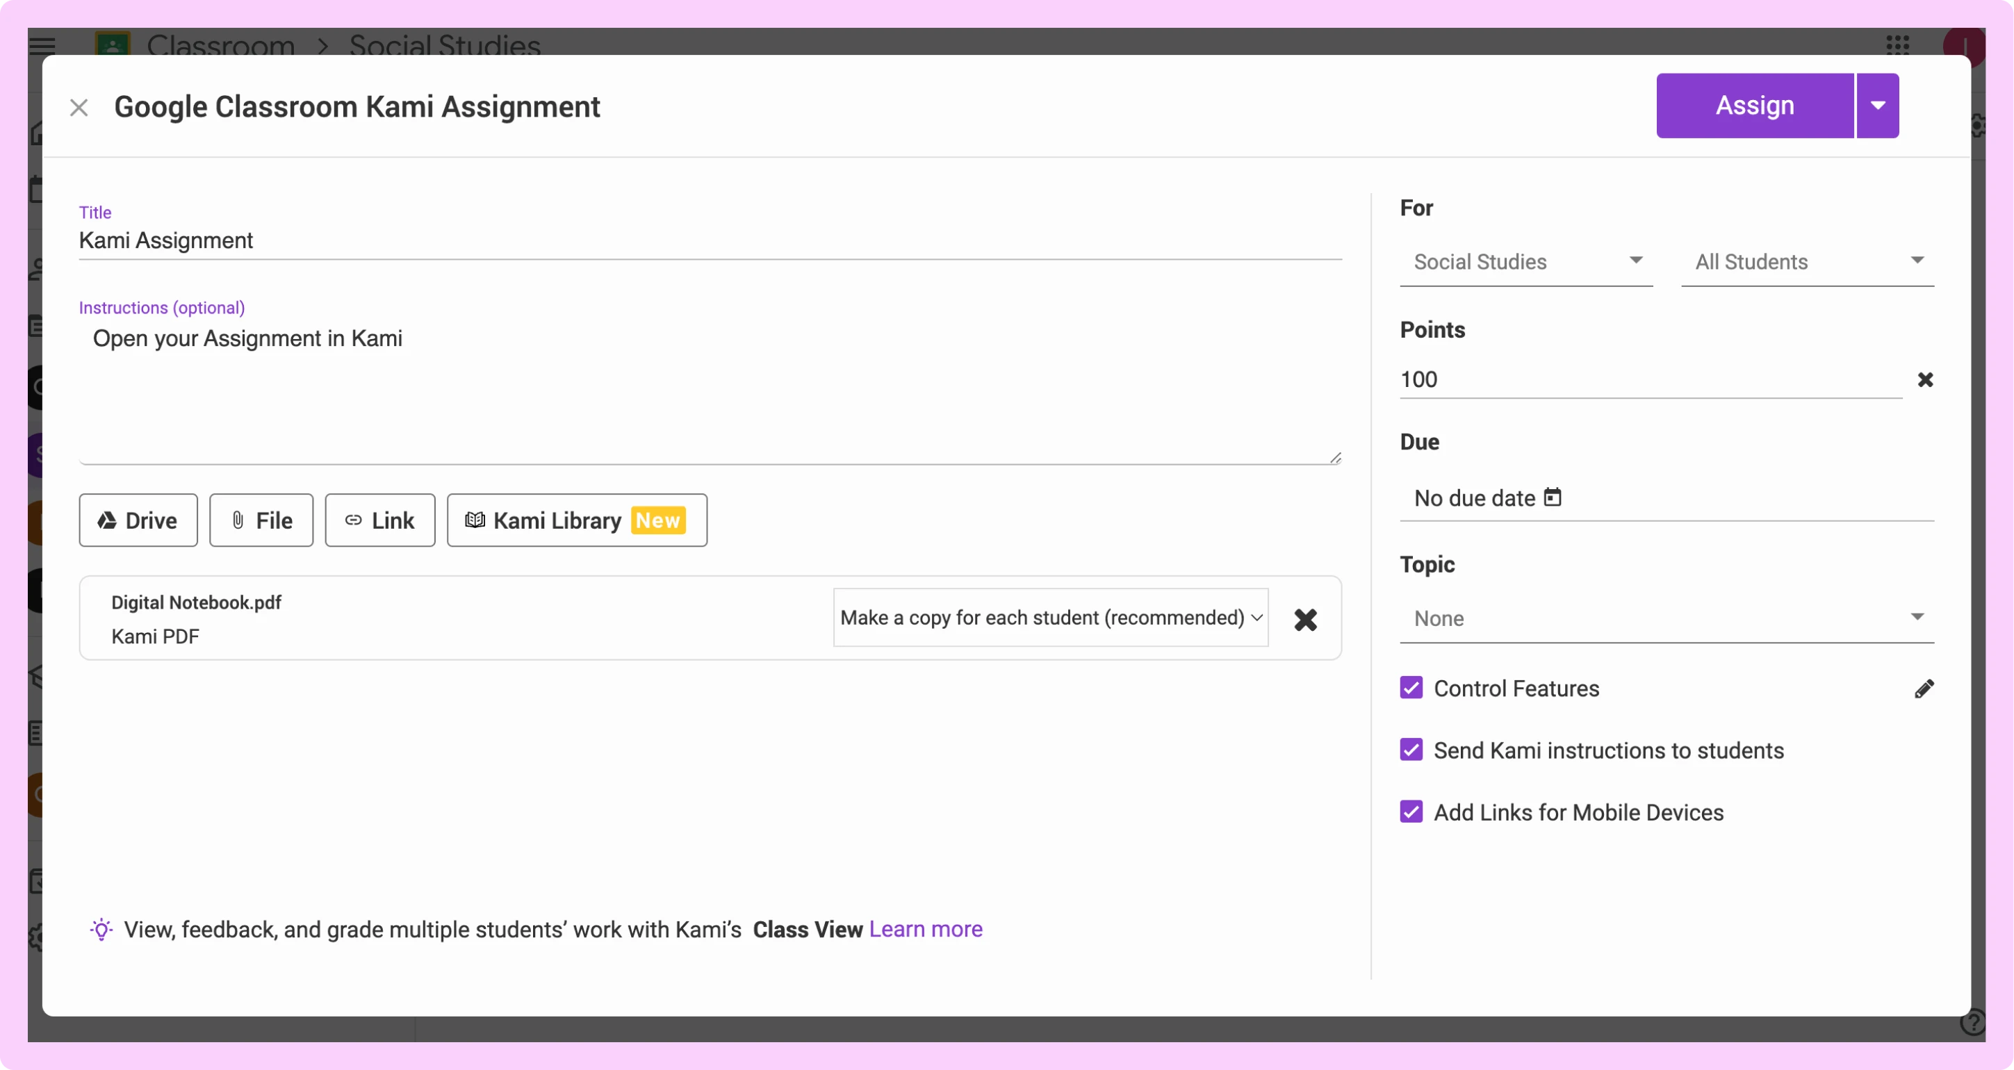The height and width of the screenshot is (1070, 2014).
Task: Expand the Topic None dropdown
Action: tap(1666, 618)
